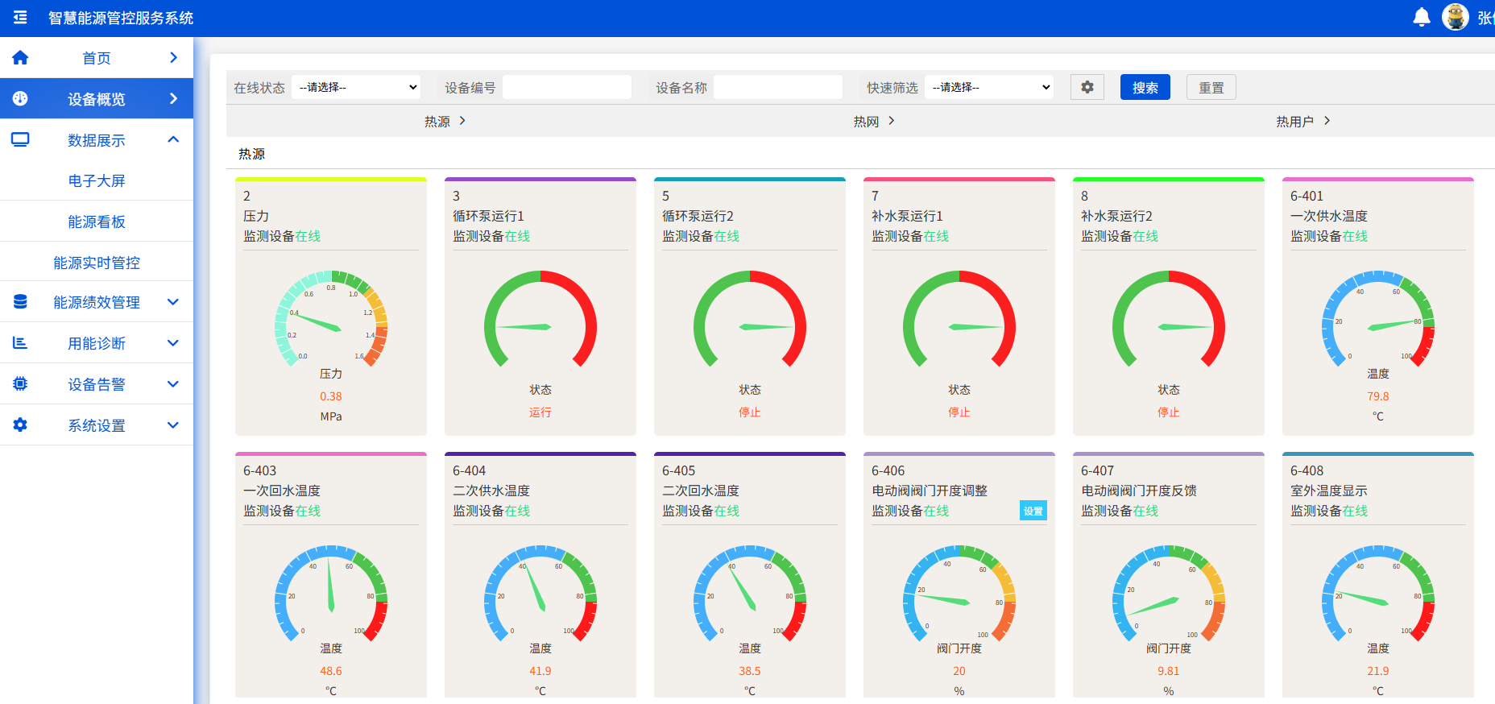Click the gear settings button beside search
The height and width of the screenshot is (704, 1495).
(x=1087, y=87)
